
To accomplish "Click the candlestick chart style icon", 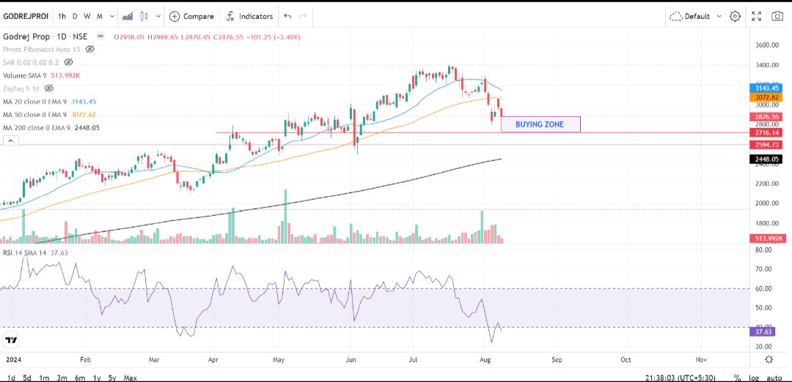I will pyautogui.click(x=144, y=16).
